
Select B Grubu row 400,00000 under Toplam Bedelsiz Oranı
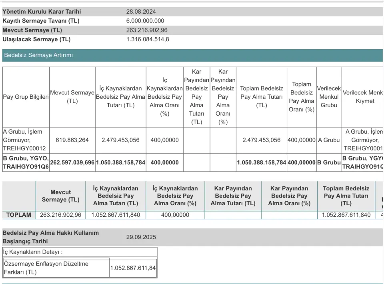[302, 162]
